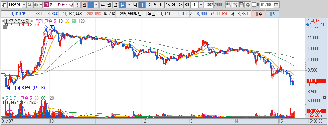Choose the 5 minute interval button
328x125 pixels.
coord(155,4)
